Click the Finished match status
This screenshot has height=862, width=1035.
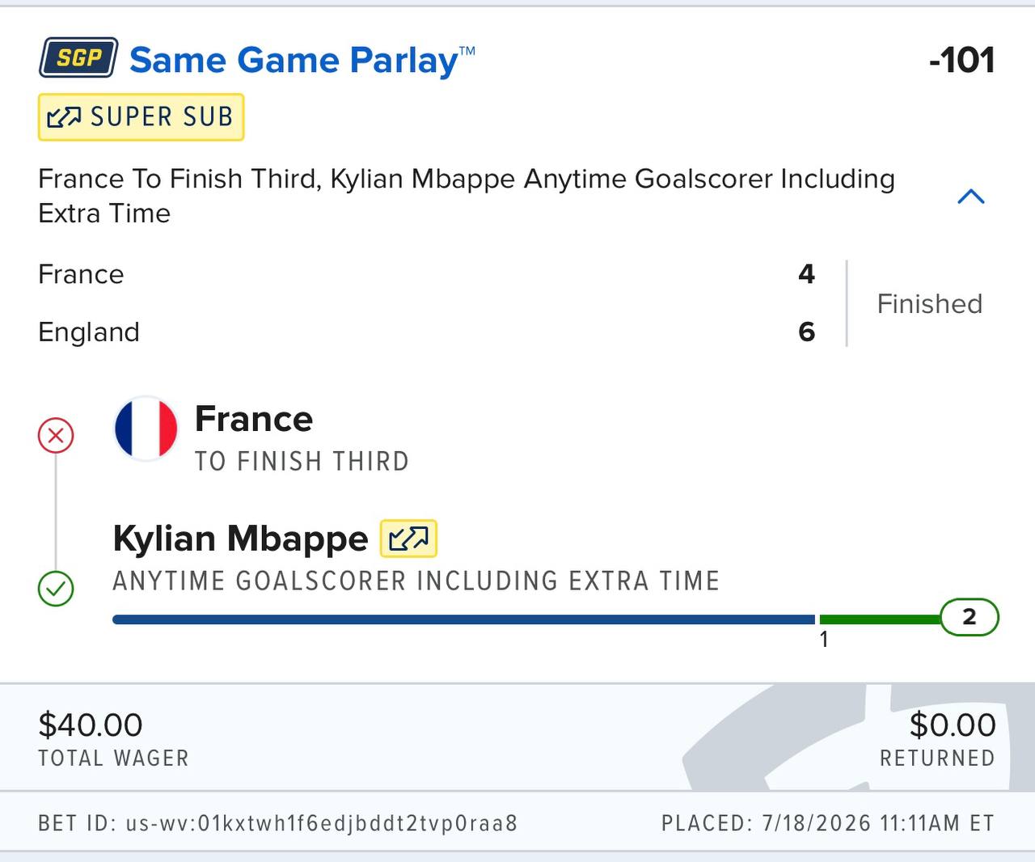tap(930, 304)
